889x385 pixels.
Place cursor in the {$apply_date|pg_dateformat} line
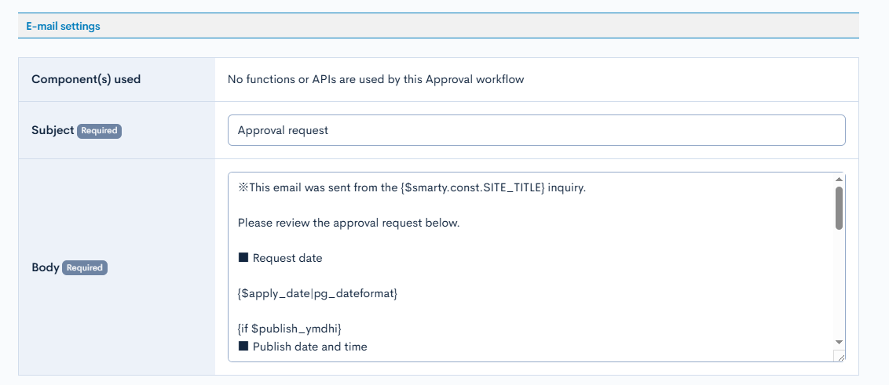pos(317,293)
